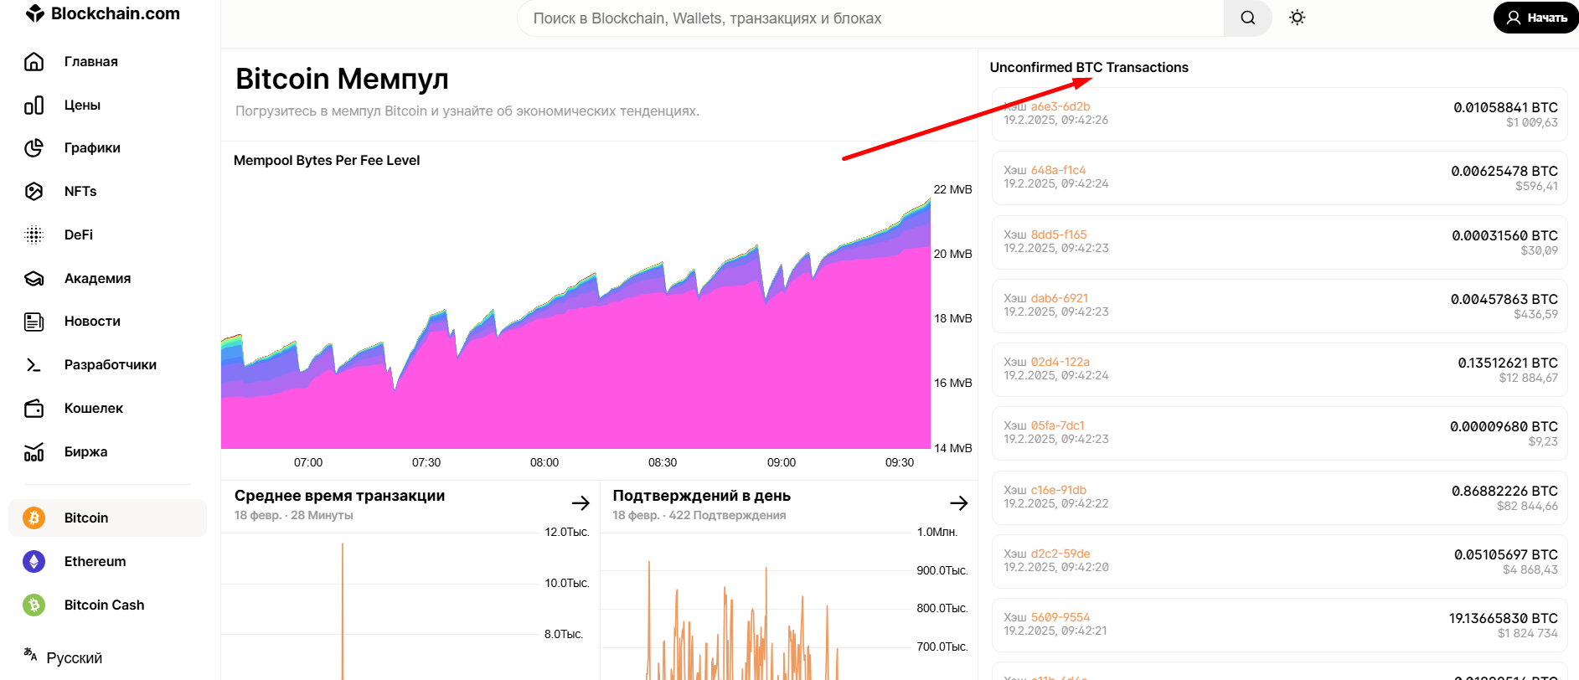
Task: Click amount 19.13665830 BTC
Action: tap(1504, 618)
